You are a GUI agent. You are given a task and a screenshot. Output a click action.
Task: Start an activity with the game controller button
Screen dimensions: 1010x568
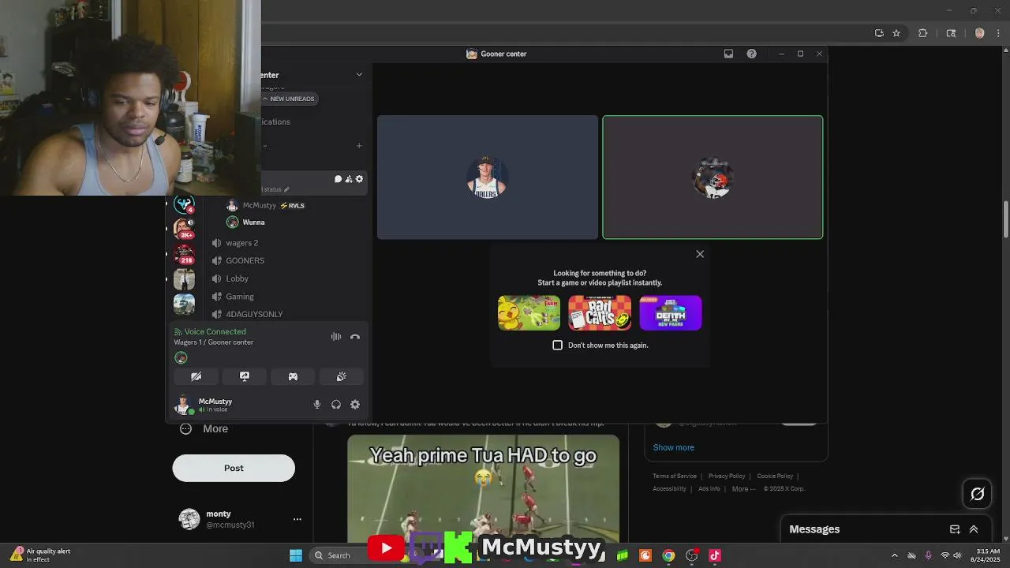293,376
